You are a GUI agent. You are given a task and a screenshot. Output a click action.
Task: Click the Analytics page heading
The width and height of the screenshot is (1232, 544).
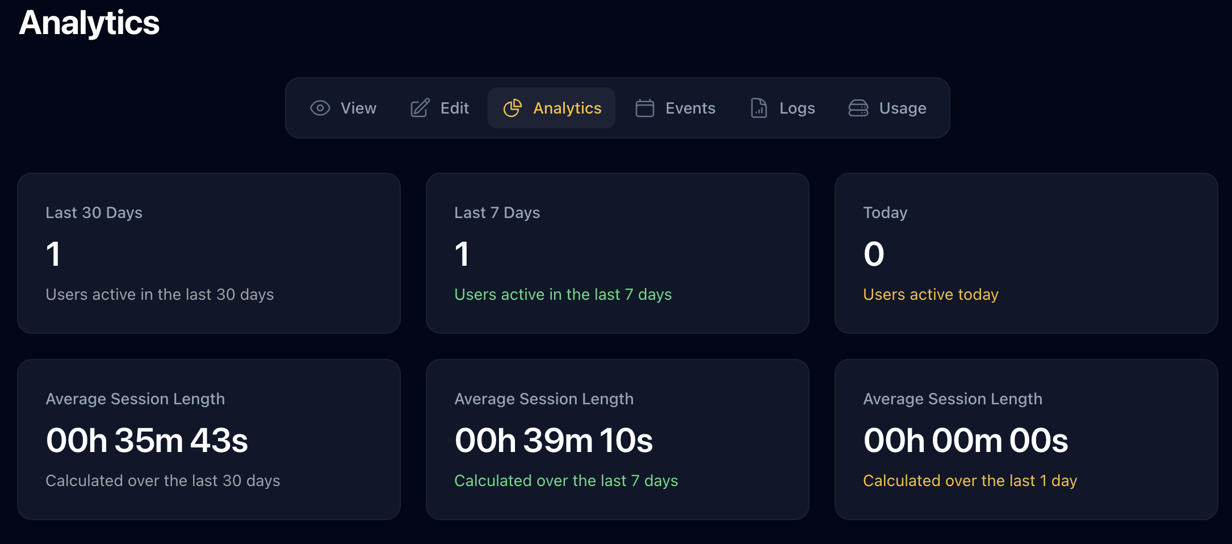tap(89, 23)
